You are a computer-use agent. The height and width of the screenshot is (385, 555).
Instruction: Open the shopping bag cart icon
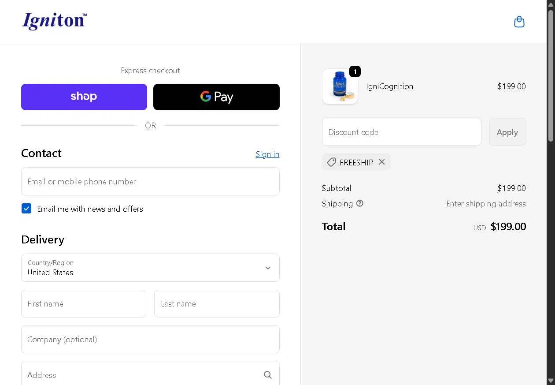(x=519, y=22)
